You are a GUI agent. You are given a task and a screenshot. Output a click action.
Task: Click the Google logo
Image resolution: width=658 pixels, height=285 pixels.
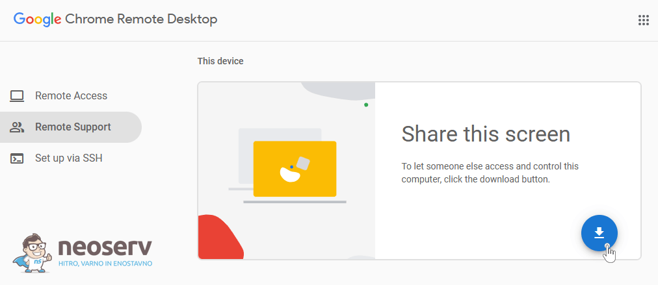pos(37,19)
